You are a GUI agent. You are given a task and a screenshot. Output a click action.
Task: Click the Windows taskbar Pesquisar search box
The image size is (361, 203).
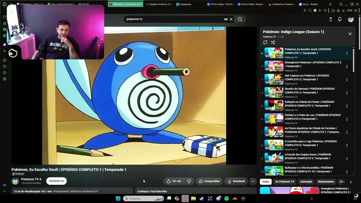(144, 198)
